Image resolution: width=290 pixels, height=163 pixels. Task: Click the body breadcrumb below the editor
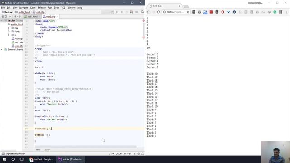[47, 150]
